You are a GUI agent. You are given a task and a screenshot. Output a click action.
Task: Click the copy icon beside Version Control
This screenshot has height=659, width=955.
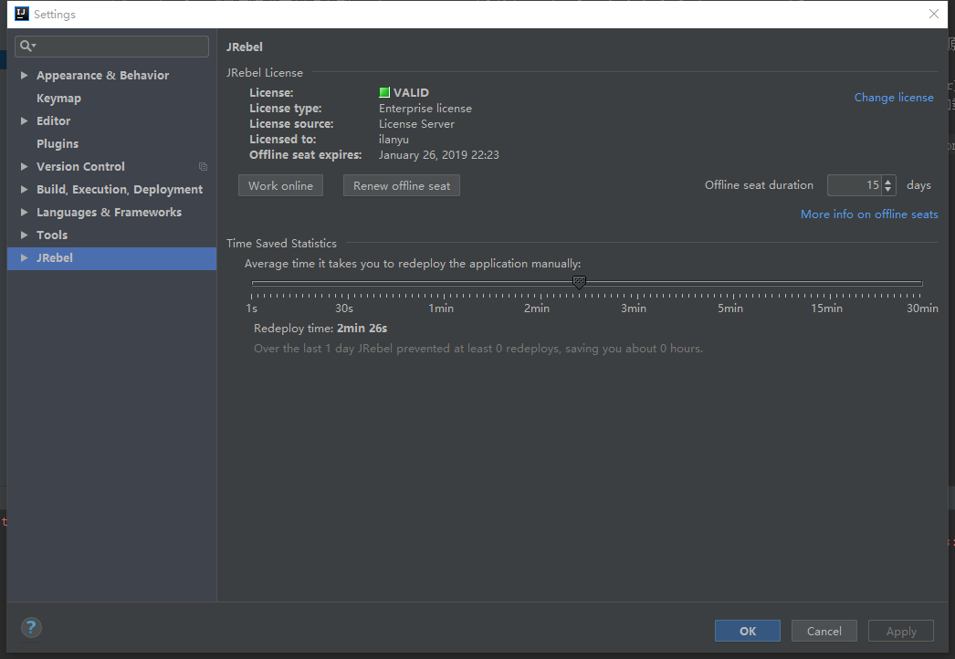point(203,167)
